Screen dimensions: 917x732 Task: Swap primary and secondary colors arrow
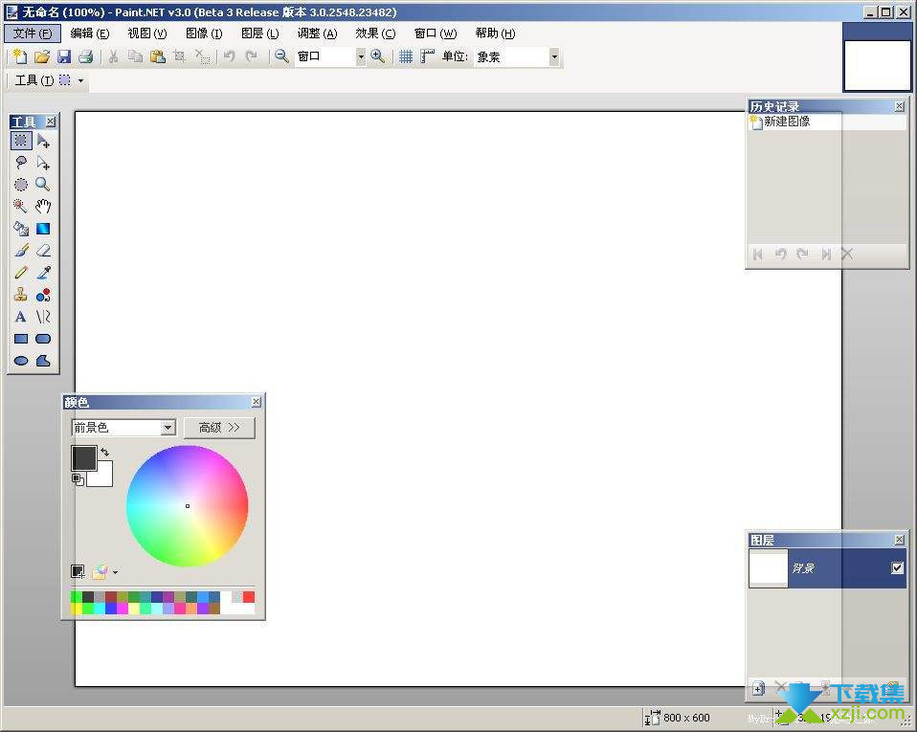(x=104, y=452)
